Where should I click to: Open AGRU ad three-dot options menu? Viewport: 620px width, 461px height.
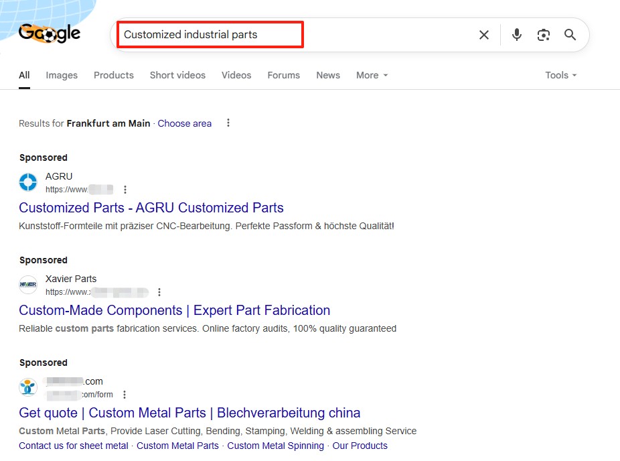pos(125,190)
